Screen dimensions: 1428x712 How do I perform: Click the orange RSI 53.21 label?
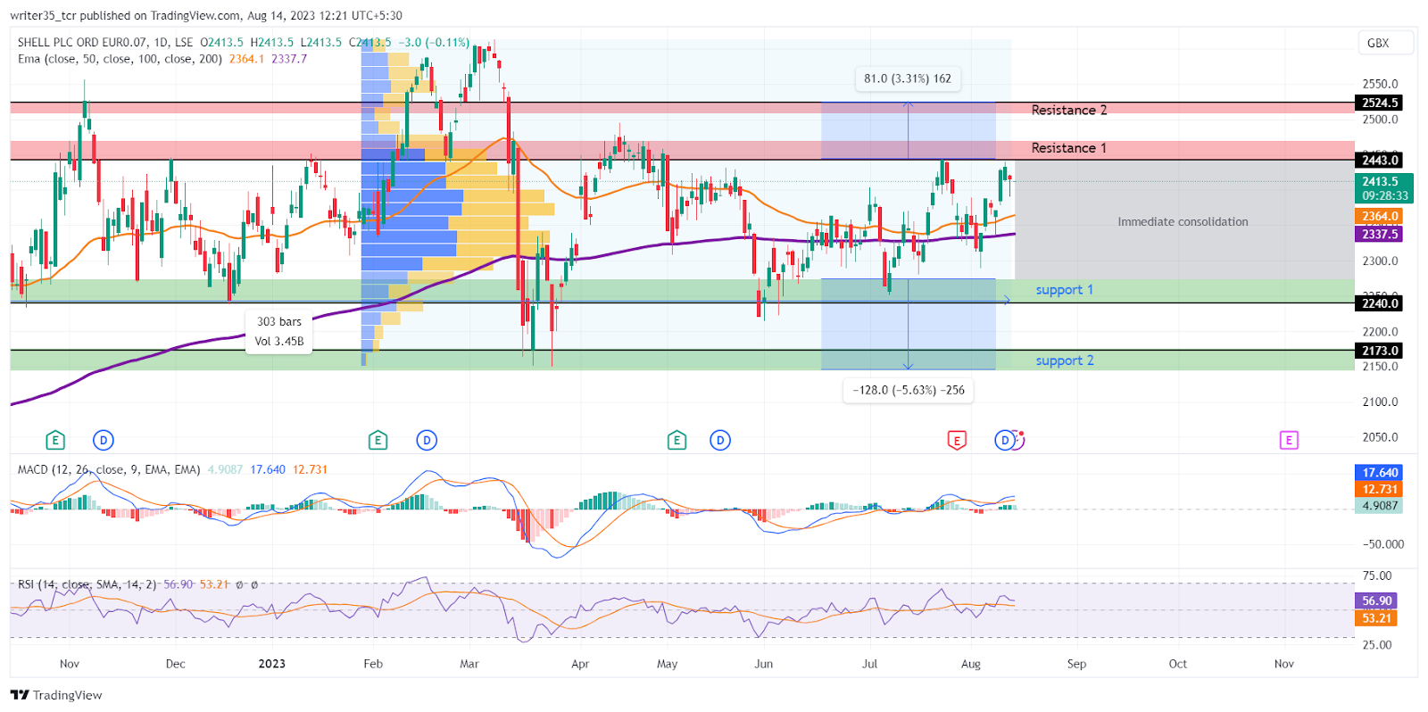1376,617
